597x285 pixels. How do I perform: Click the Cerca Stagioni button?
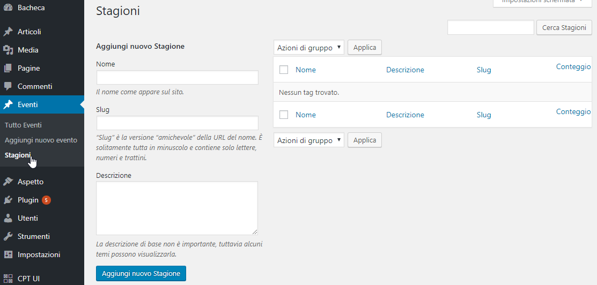564,28
